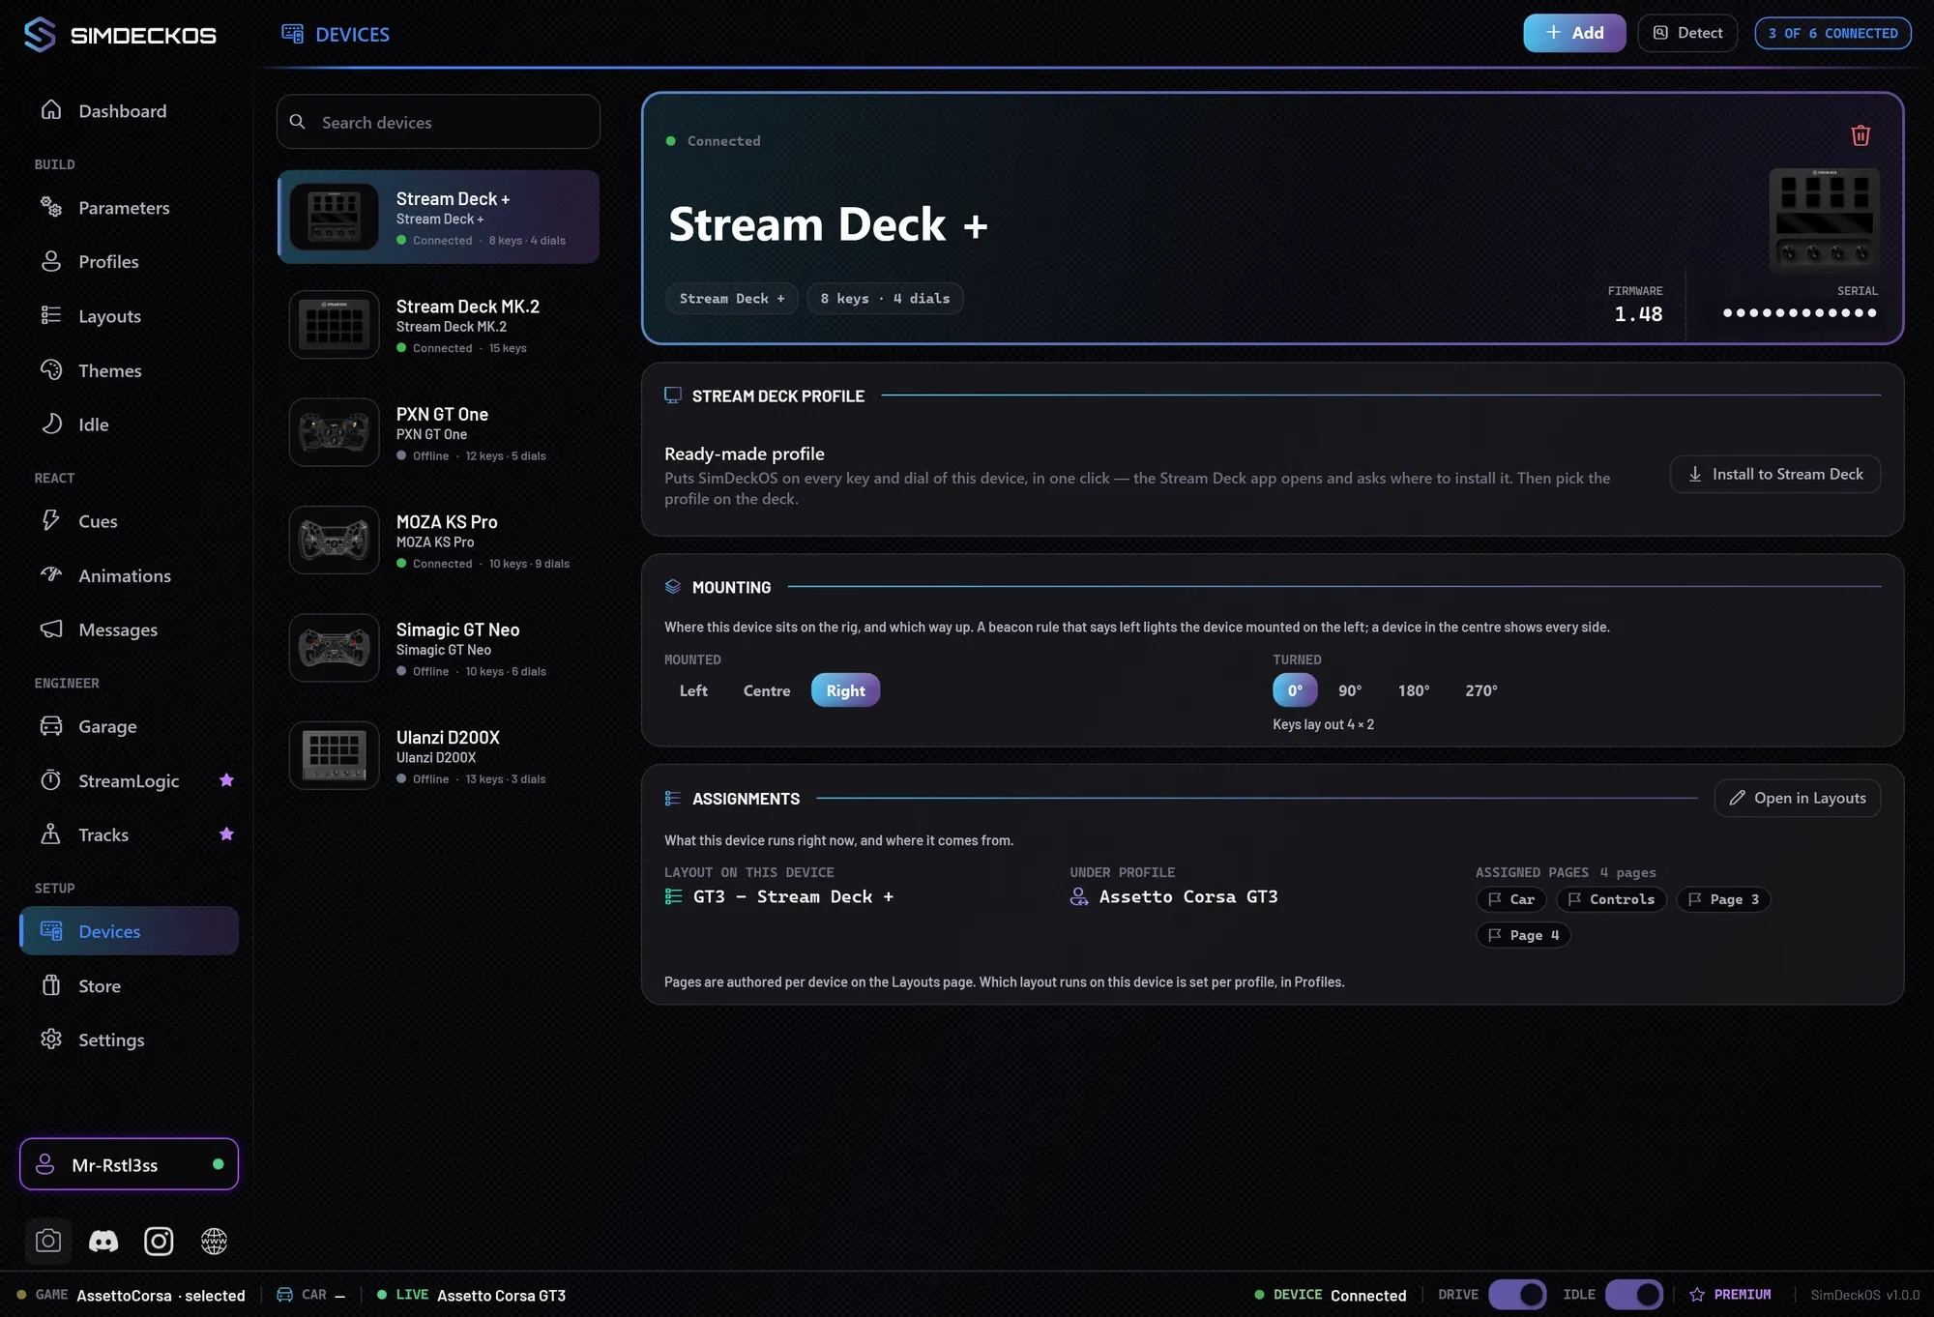This screenshot has width=1934, height=1317.
Task: Open Profiles from the sidebar
Action: click(x=129, y=262)
